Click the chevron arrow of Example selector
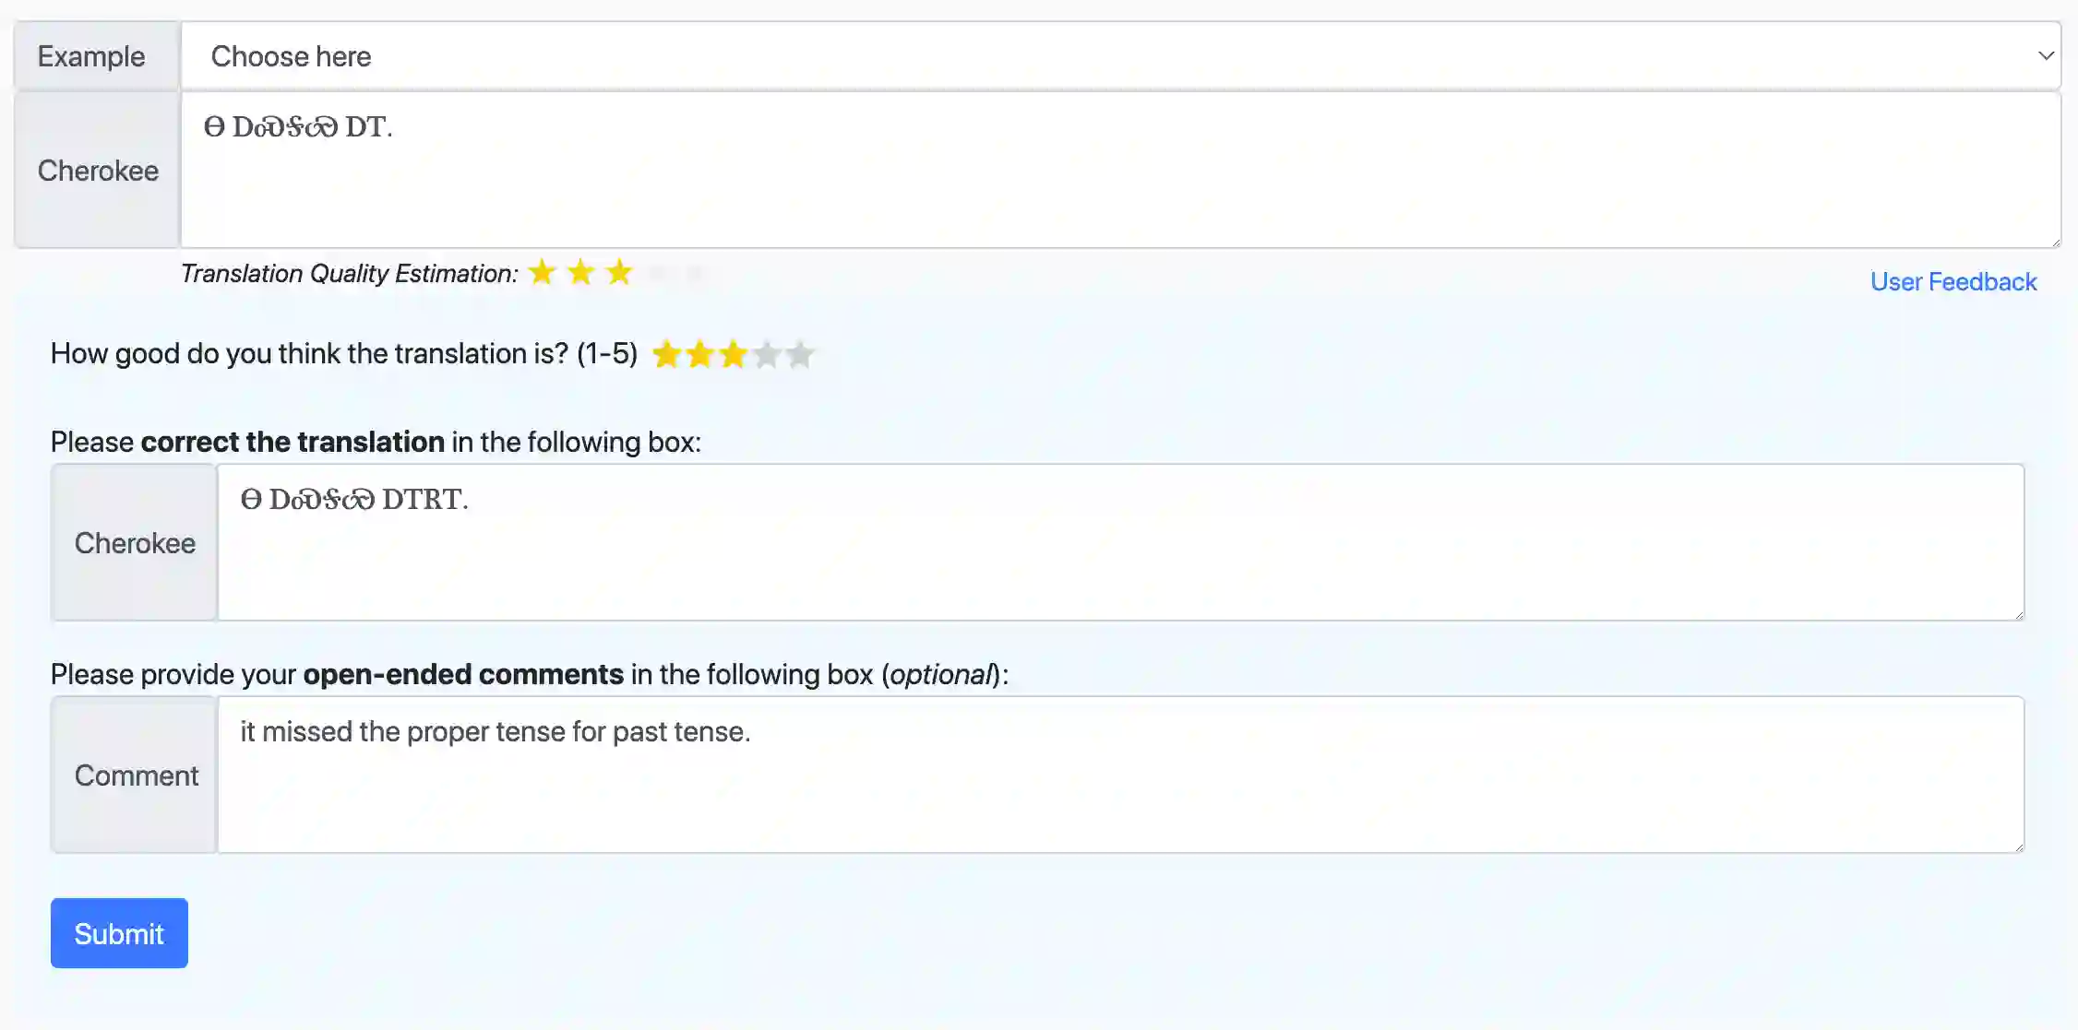 (2045, 56)
